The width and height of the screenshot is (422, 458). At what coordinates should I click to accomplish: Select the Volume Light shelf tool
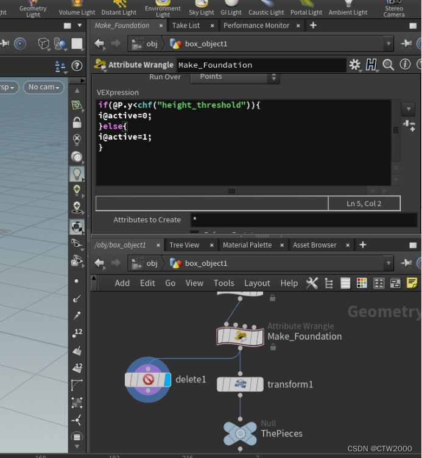pos(77,9)
